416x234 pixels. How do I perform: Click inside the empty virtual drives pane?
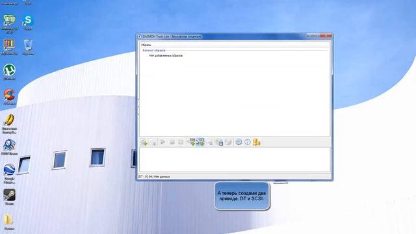tap(235, 160)
